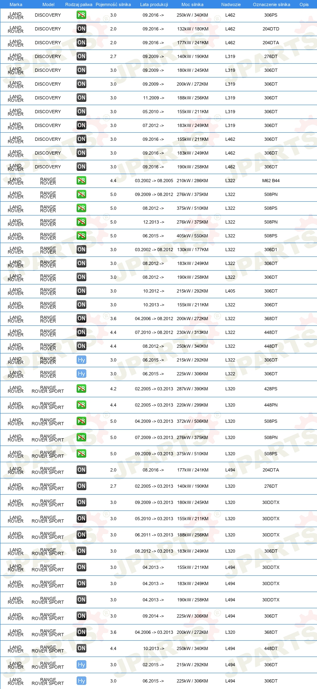This screenshot has width=317, height=689.
Task: Select production date 11.2009 ->
Action: point(154,98)
